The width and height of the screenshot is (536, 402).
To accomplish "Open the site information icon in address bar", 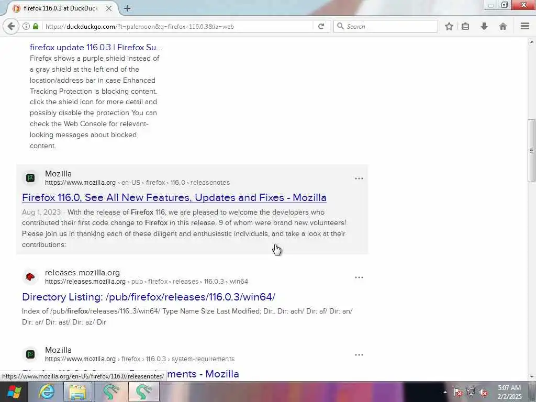I will pyautogui.click(x=26, y=26).
